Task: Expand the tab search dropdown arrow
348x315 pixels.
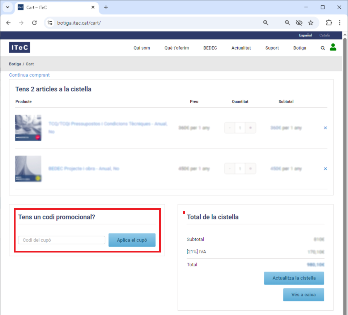Action: (8, 7)
